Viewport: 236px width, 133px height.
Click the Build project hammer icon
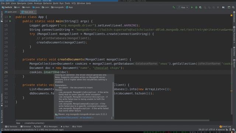[174, 7]
